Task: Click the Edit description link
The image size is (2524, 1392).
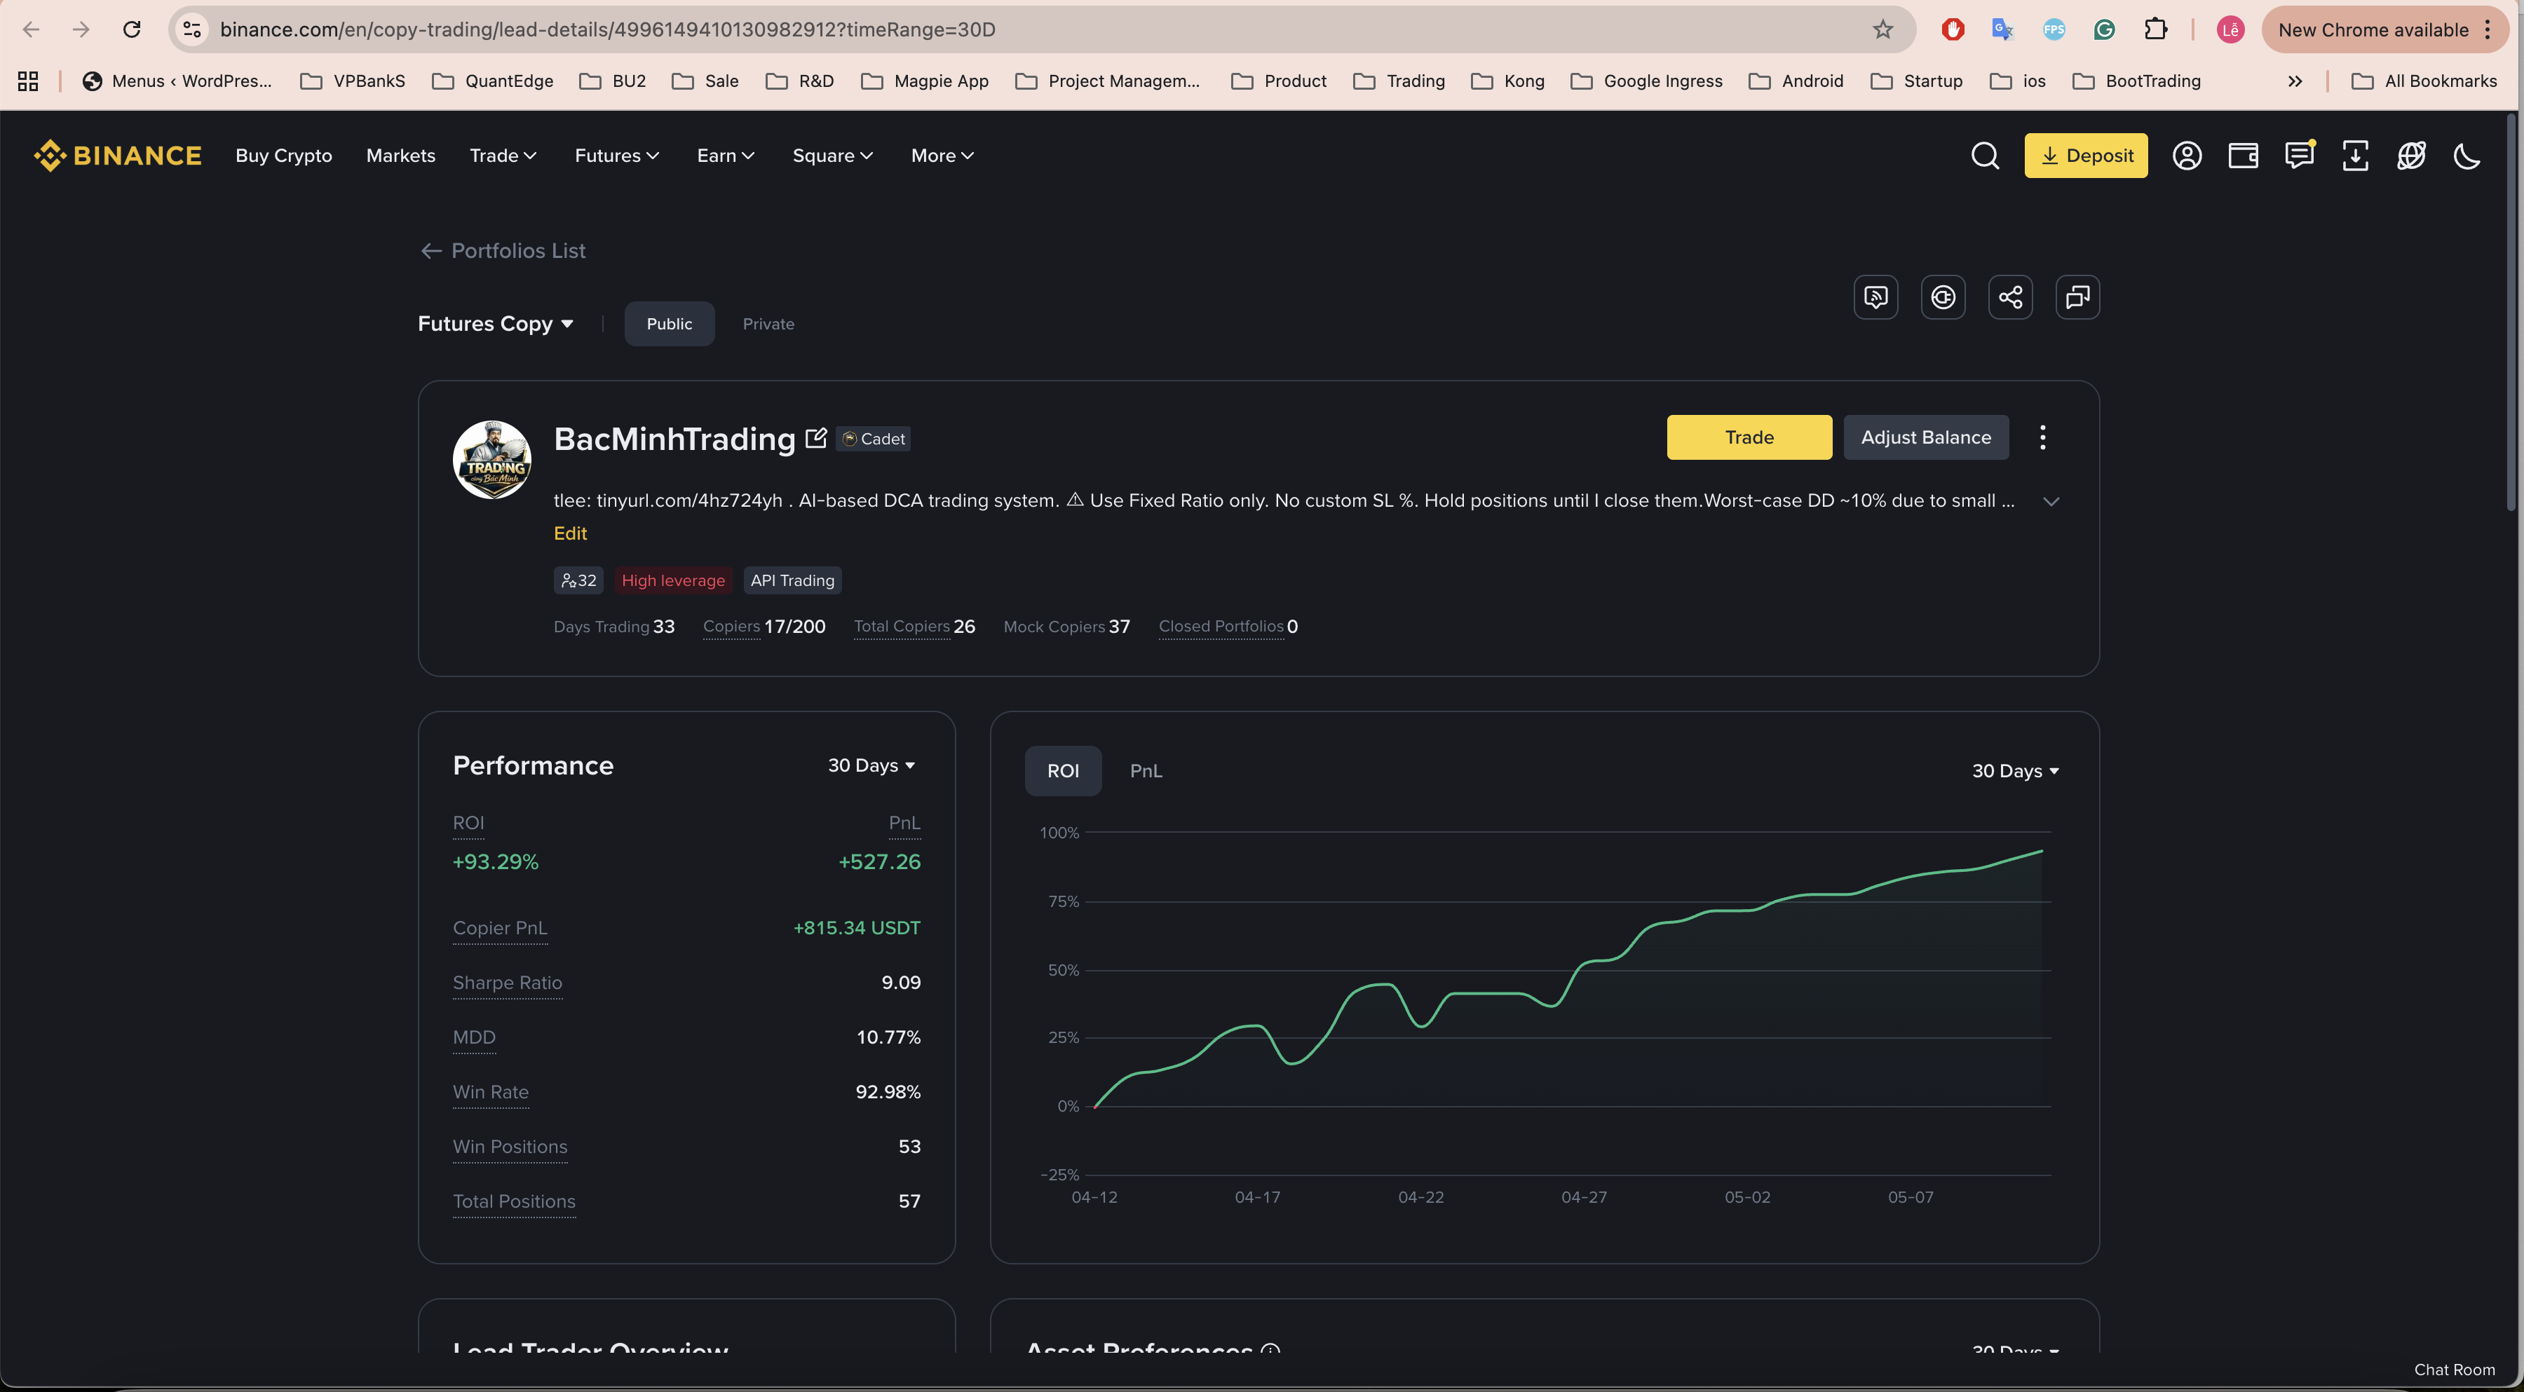Action: [x=570, y=533]
